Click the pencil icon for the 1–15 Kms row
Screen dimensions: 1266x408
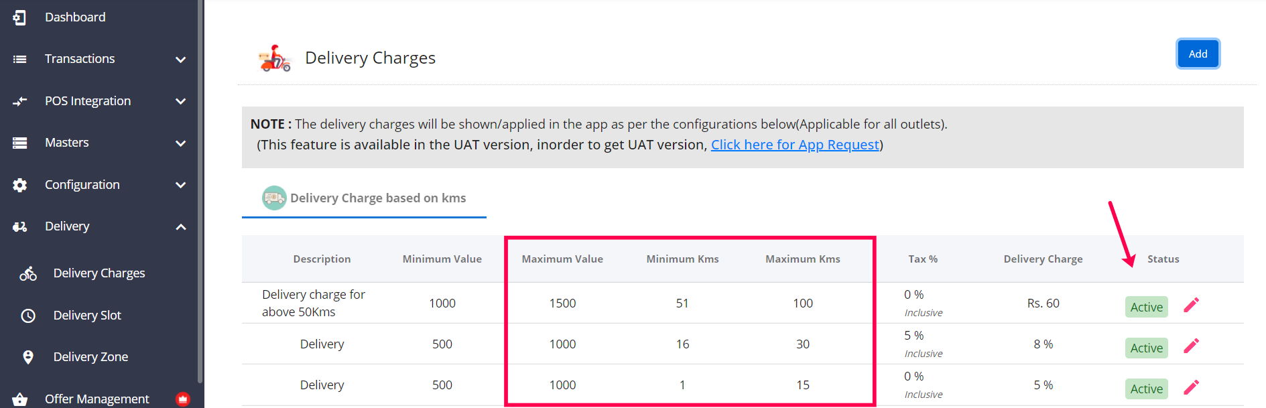pyautogui.click(x=1191, y=387)
